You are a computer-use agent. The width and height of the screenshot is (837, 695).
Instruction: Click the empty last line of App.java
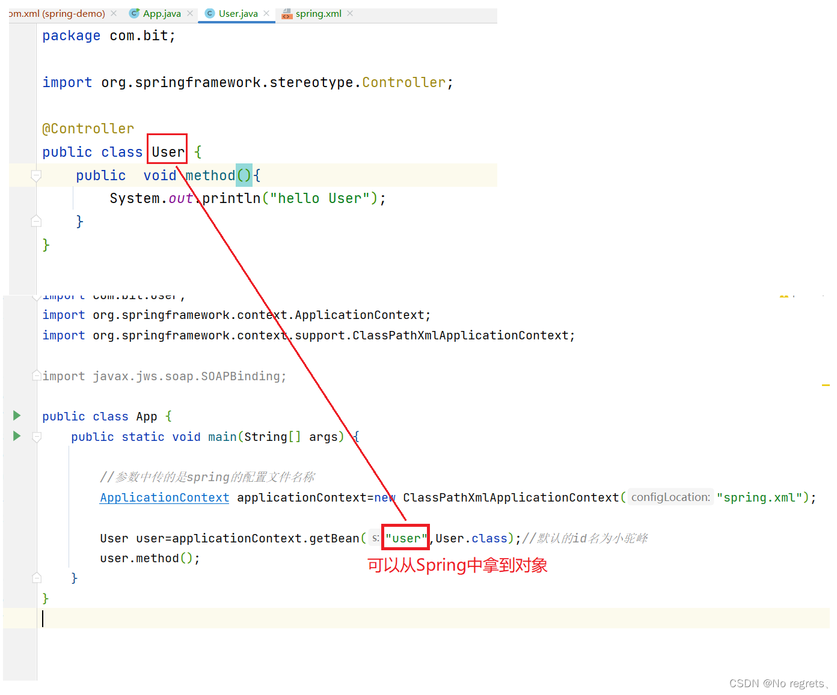point(433,618)
